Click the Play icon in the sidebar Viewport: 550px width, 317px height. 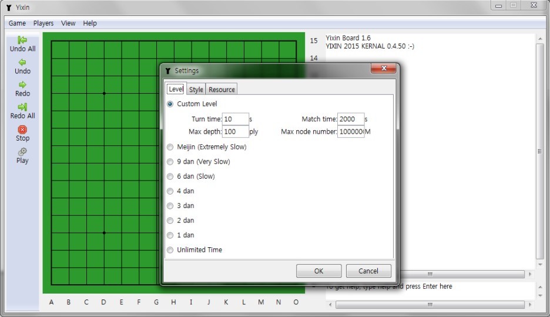[x=22, y=152]
